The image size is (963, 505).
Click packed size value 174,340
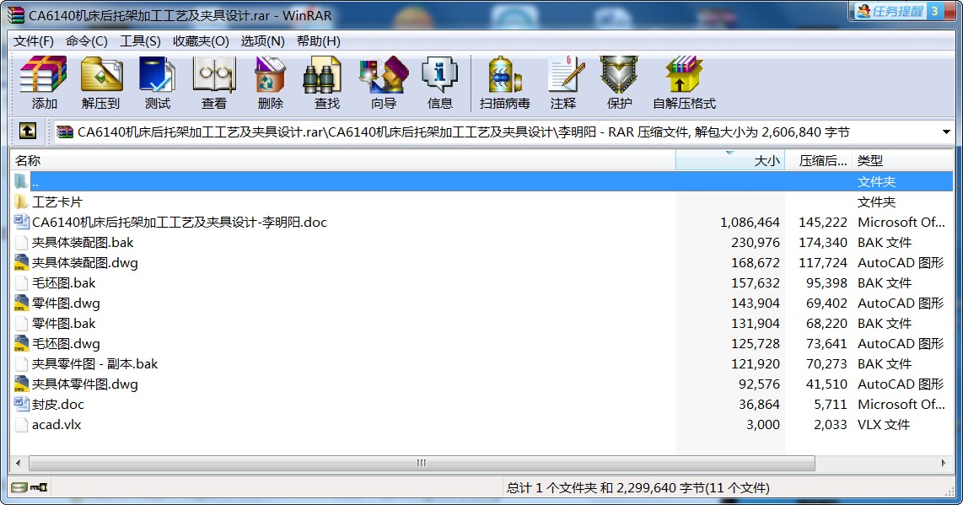pyautogui.click(x=823, y=242)
